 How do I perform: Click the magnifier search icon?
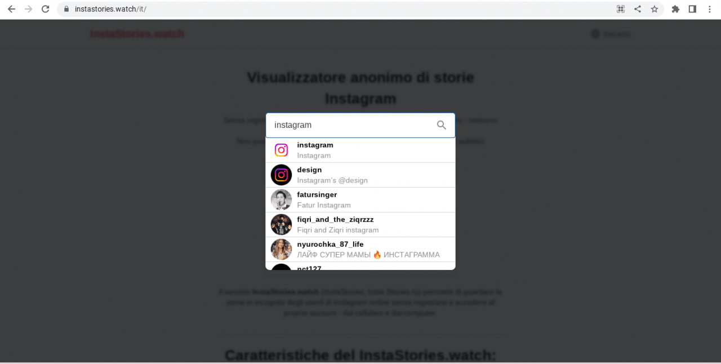(x=442, y=125)
